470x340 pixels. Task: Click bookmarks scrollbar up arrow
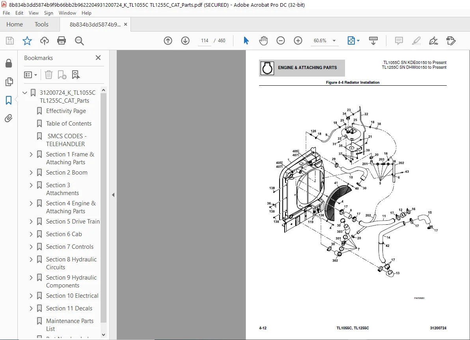[103, 90]
